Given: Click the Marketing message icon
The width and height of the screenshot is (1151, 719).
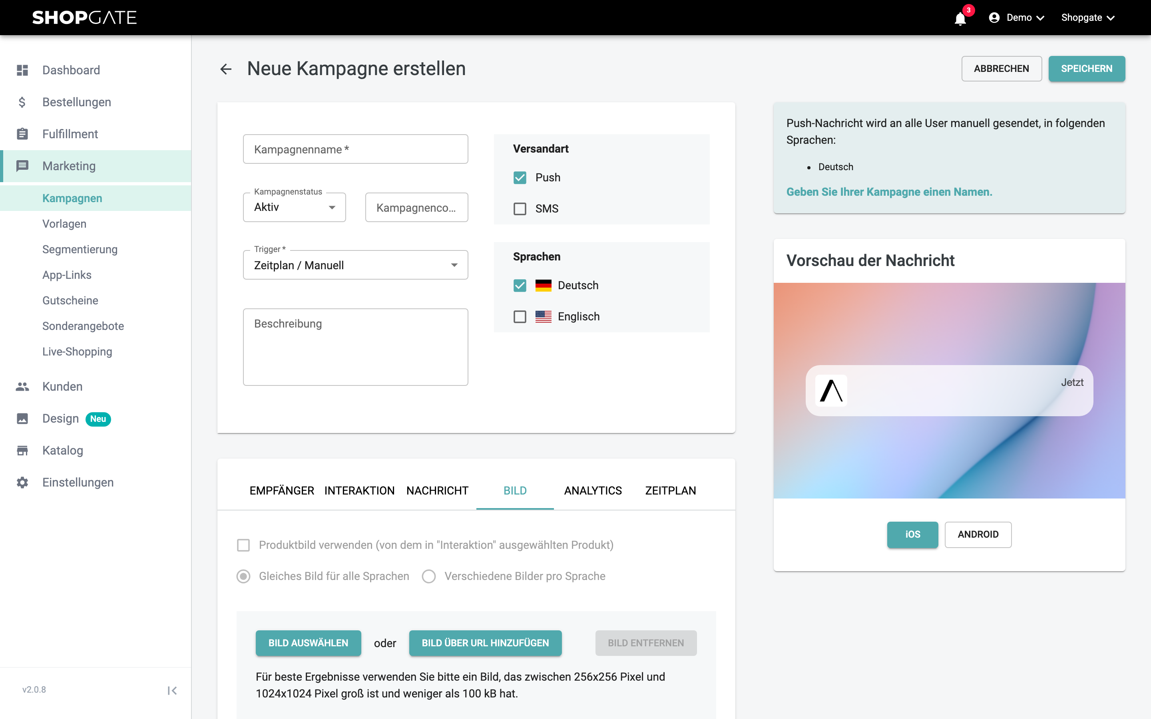Looking at the screenshot, I should point(22,166).
